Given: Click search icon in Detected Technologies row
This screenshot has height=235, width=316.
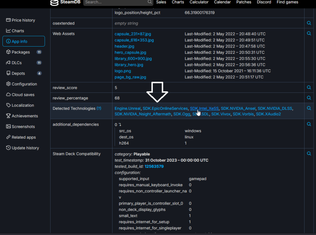Looking at the screenshot, I should tap(309, 108).
